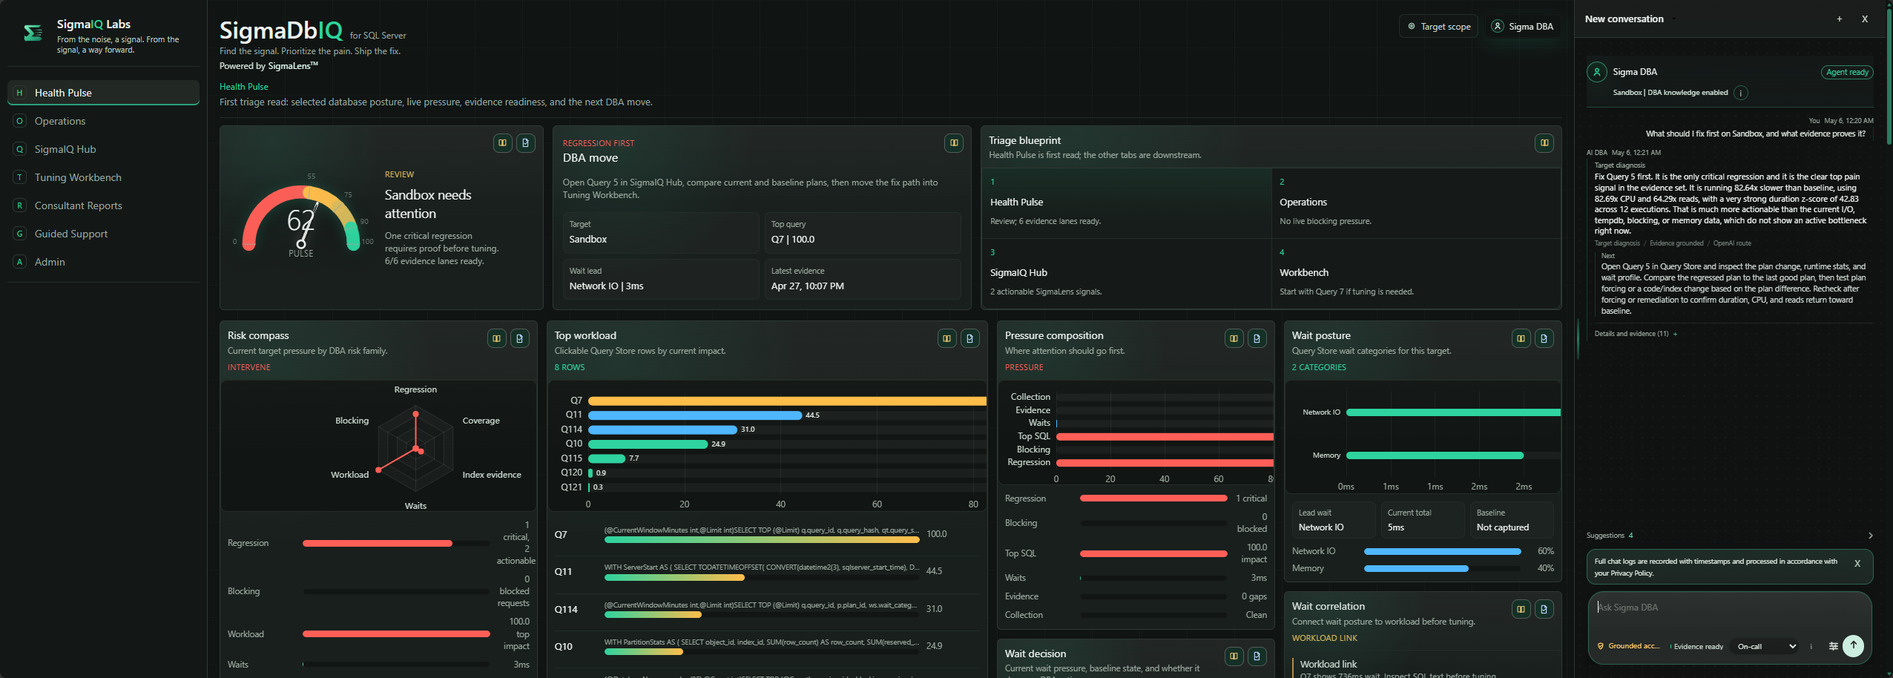Screen dimensions: 1893x678
Task: Open the Q11 WITH ServerStart query row
Action: pyautogui.click(x=767, y=572)
